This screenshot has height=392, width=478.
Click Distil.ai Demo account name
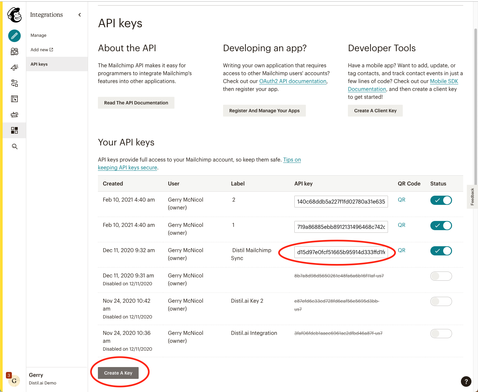click(x=42, y=383)
